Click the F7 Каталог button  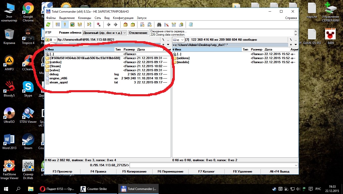point(207,172)
